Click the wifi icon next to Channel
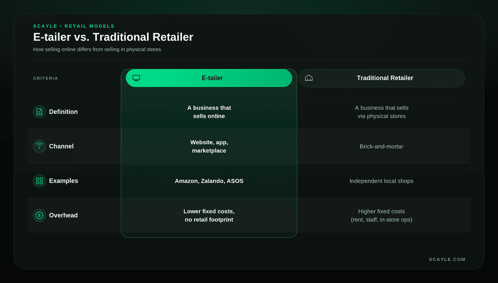 click(39, 146)
